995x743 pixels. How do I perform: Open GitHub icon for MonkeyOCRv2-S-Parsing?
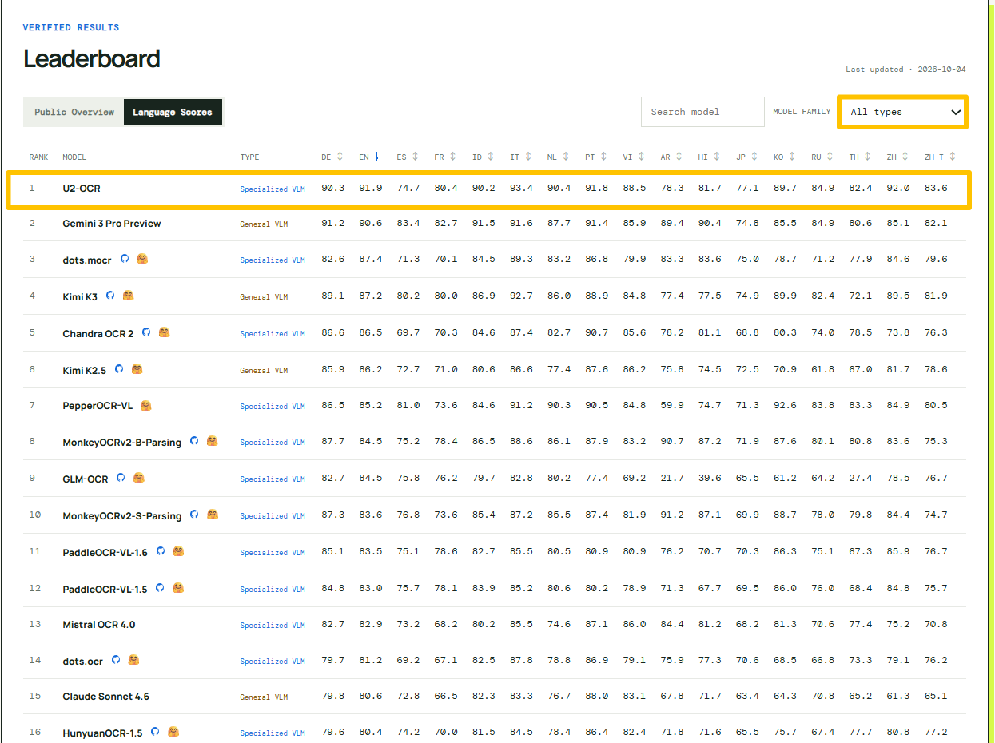click(x=194, y=515)
